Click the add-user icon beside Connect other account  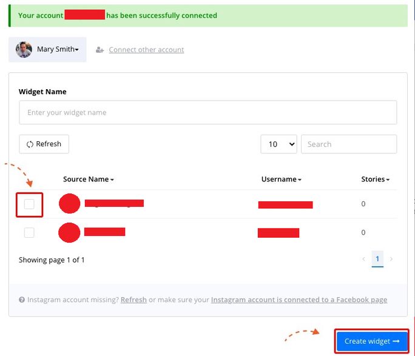[100, 50]
